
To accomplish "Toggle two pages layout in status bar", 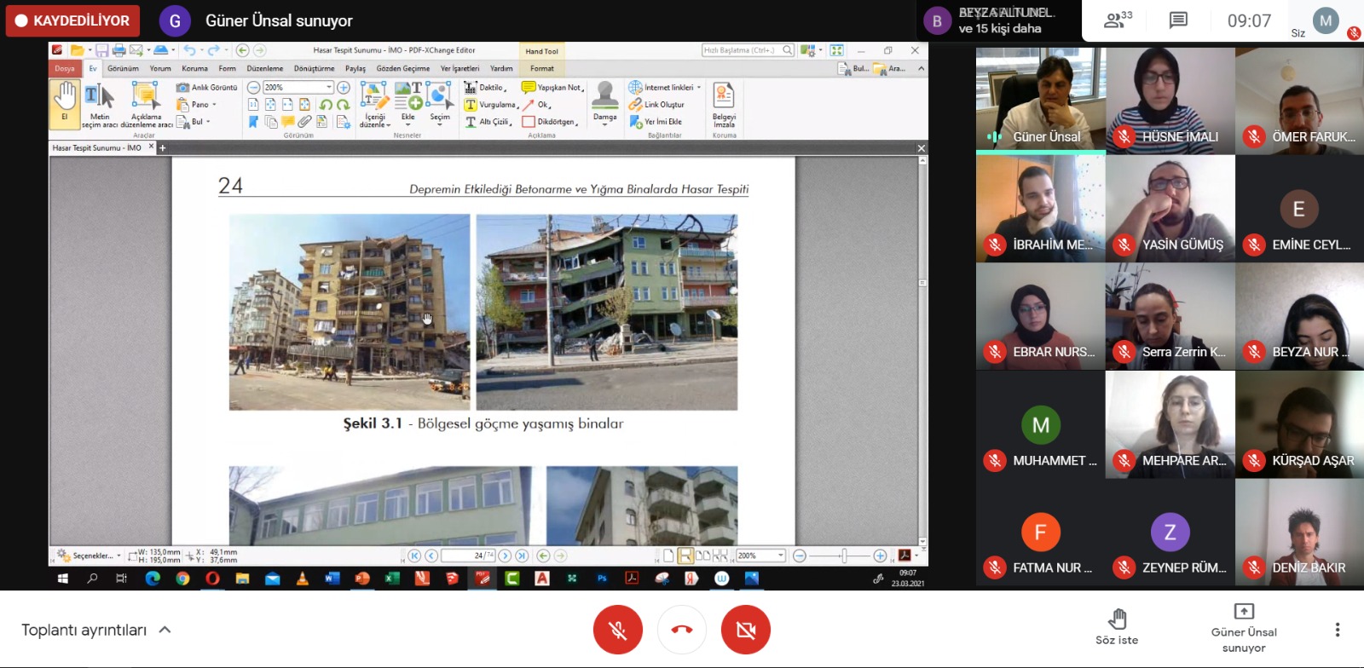I will coord(702,556).
